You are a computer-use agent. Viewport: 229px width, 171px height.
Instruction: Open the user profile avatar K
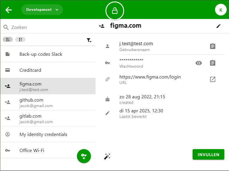point(221,10)
